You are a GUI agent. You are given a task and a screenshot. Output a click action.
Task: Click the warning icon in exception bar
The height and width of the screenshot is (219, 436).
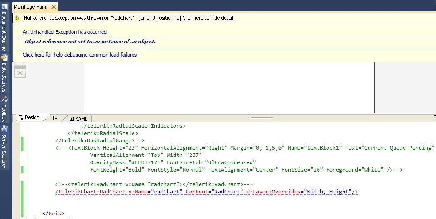click(x=17, y=18)
